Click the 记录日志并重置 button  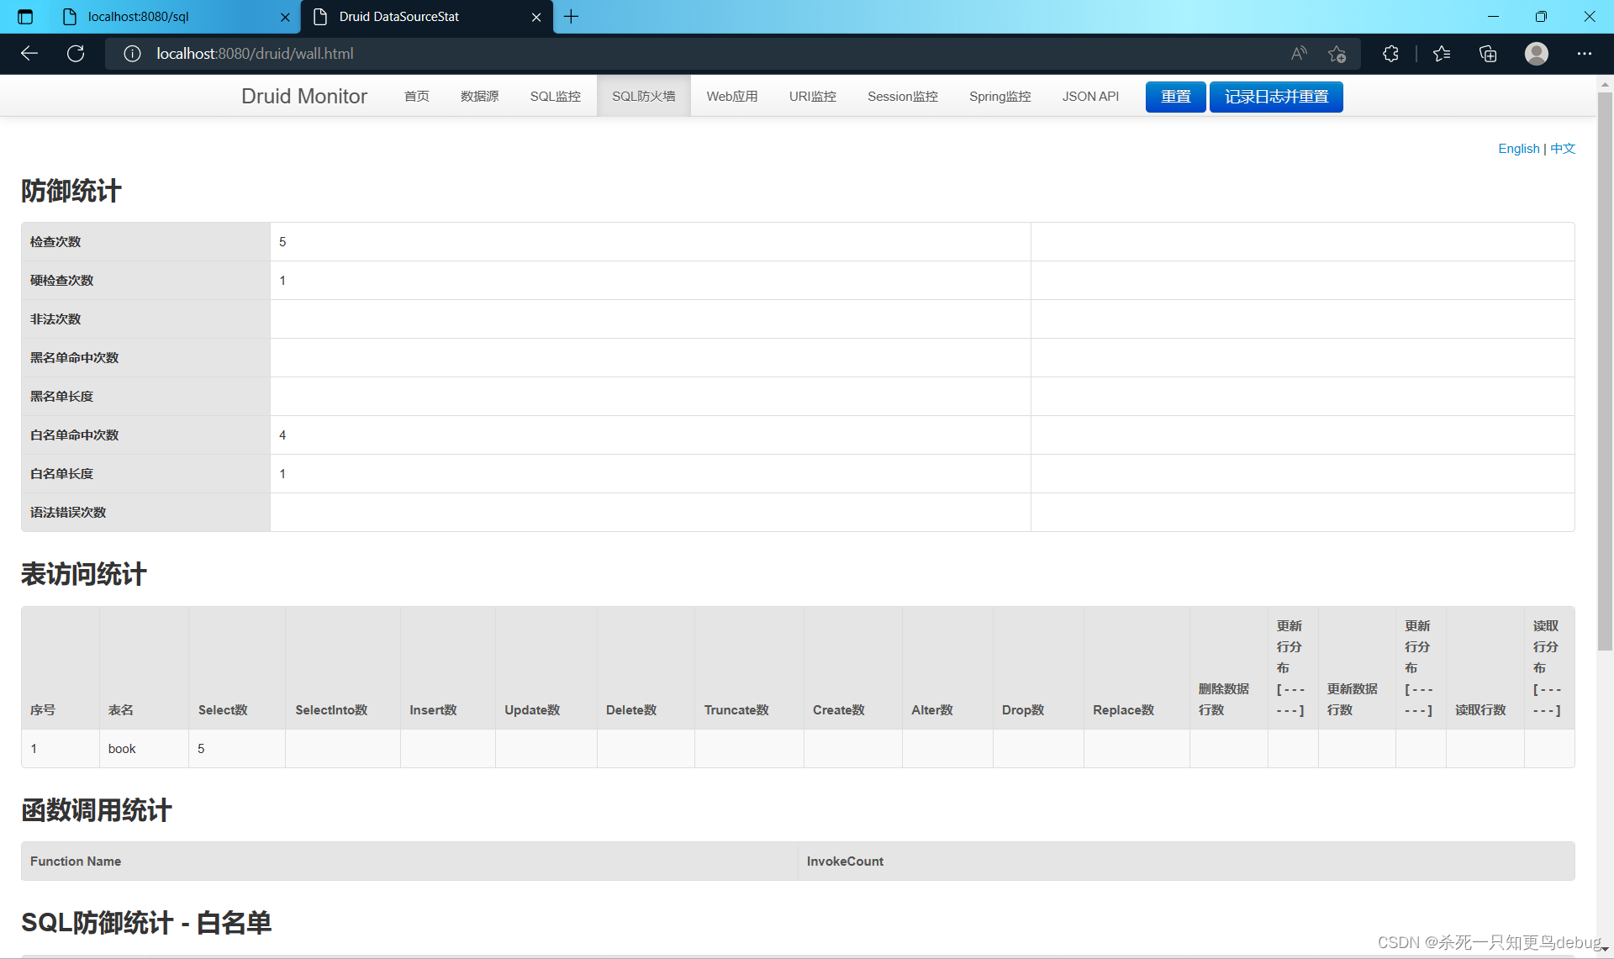click(1275, 97)
